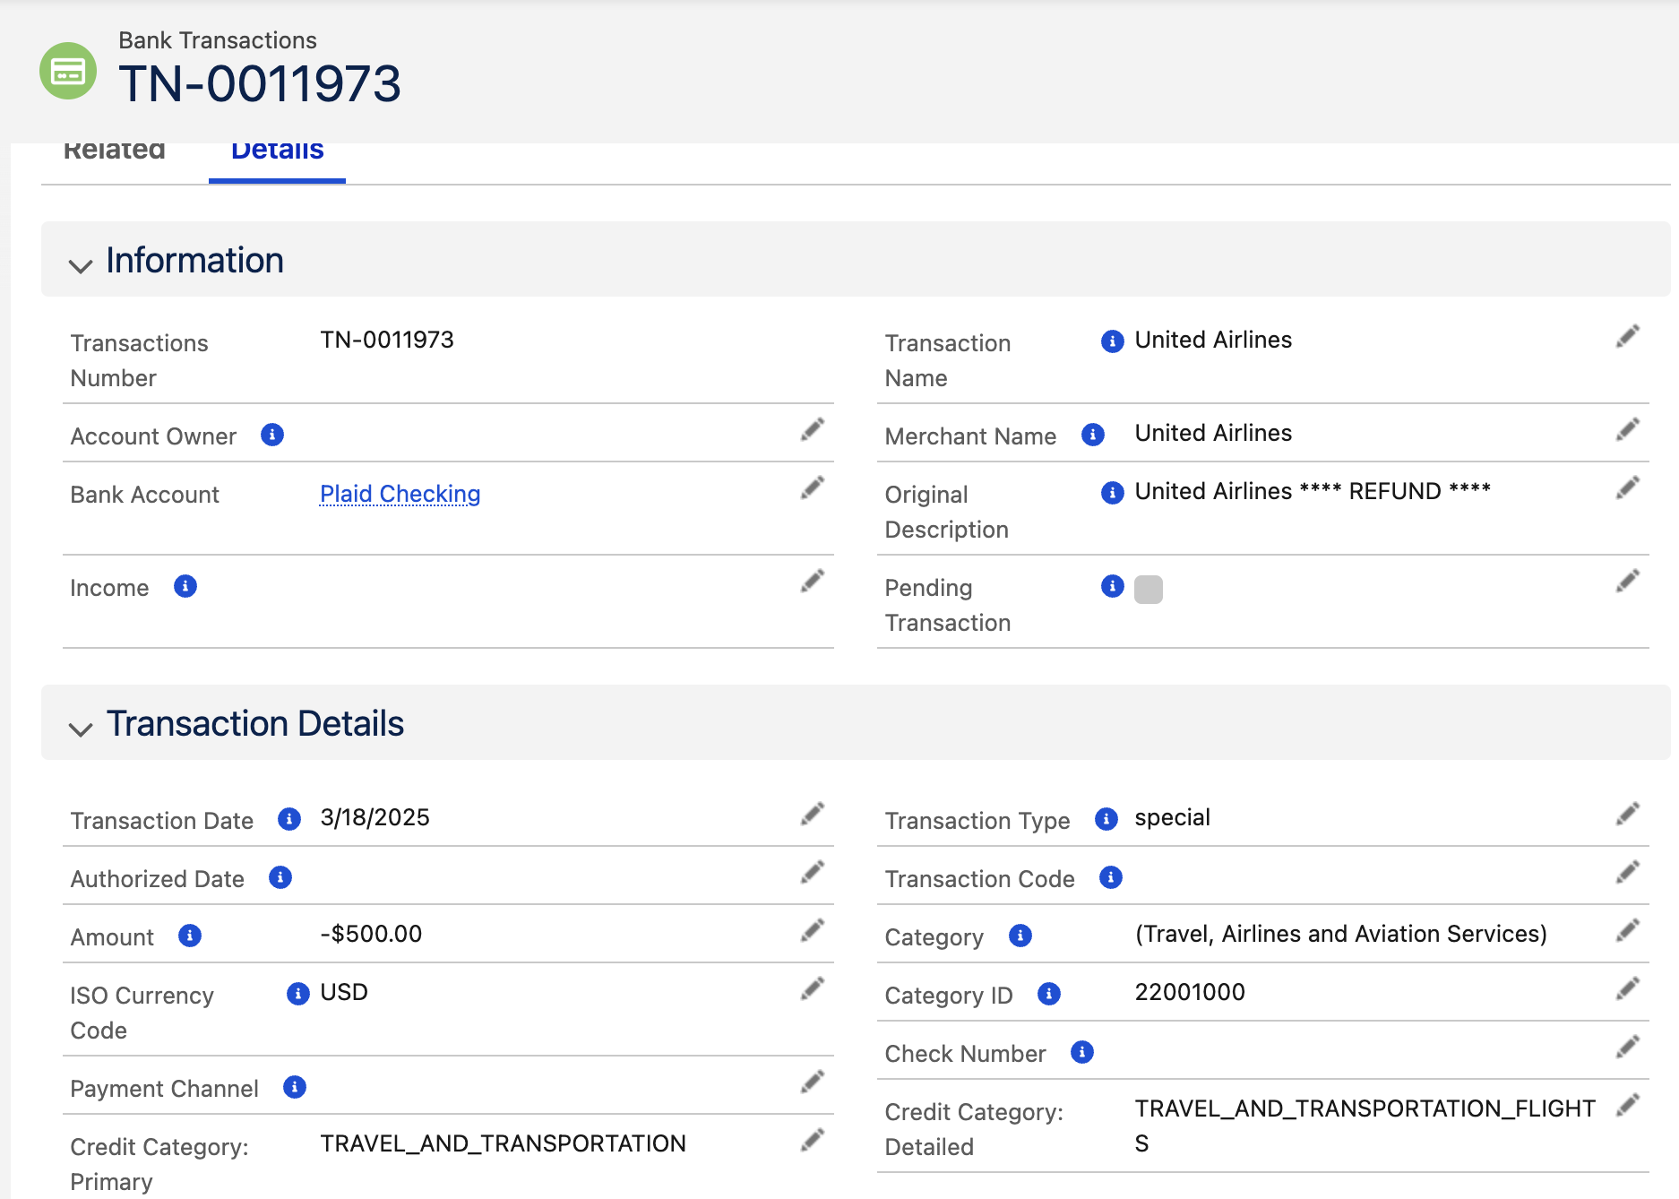This screenshot has height=1199, width=1679.
Task: Show help info for Category ID
Action: (x=1049, y=994)
